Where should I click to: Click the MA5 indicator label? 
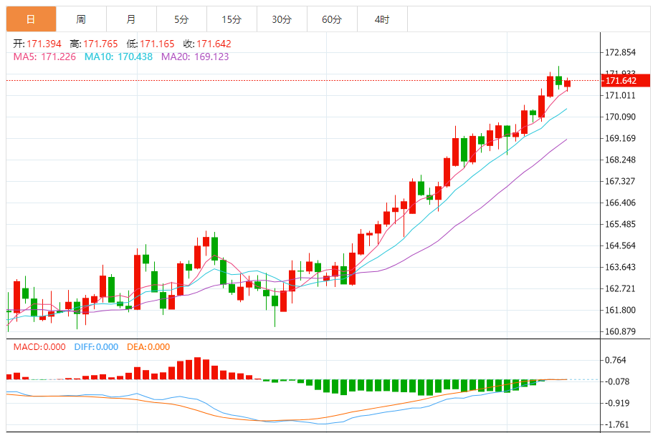42,57
